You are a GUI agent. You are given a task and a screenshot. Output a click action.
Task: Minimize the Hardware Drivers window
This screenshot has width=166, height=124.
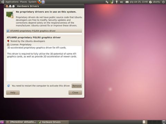10,6
